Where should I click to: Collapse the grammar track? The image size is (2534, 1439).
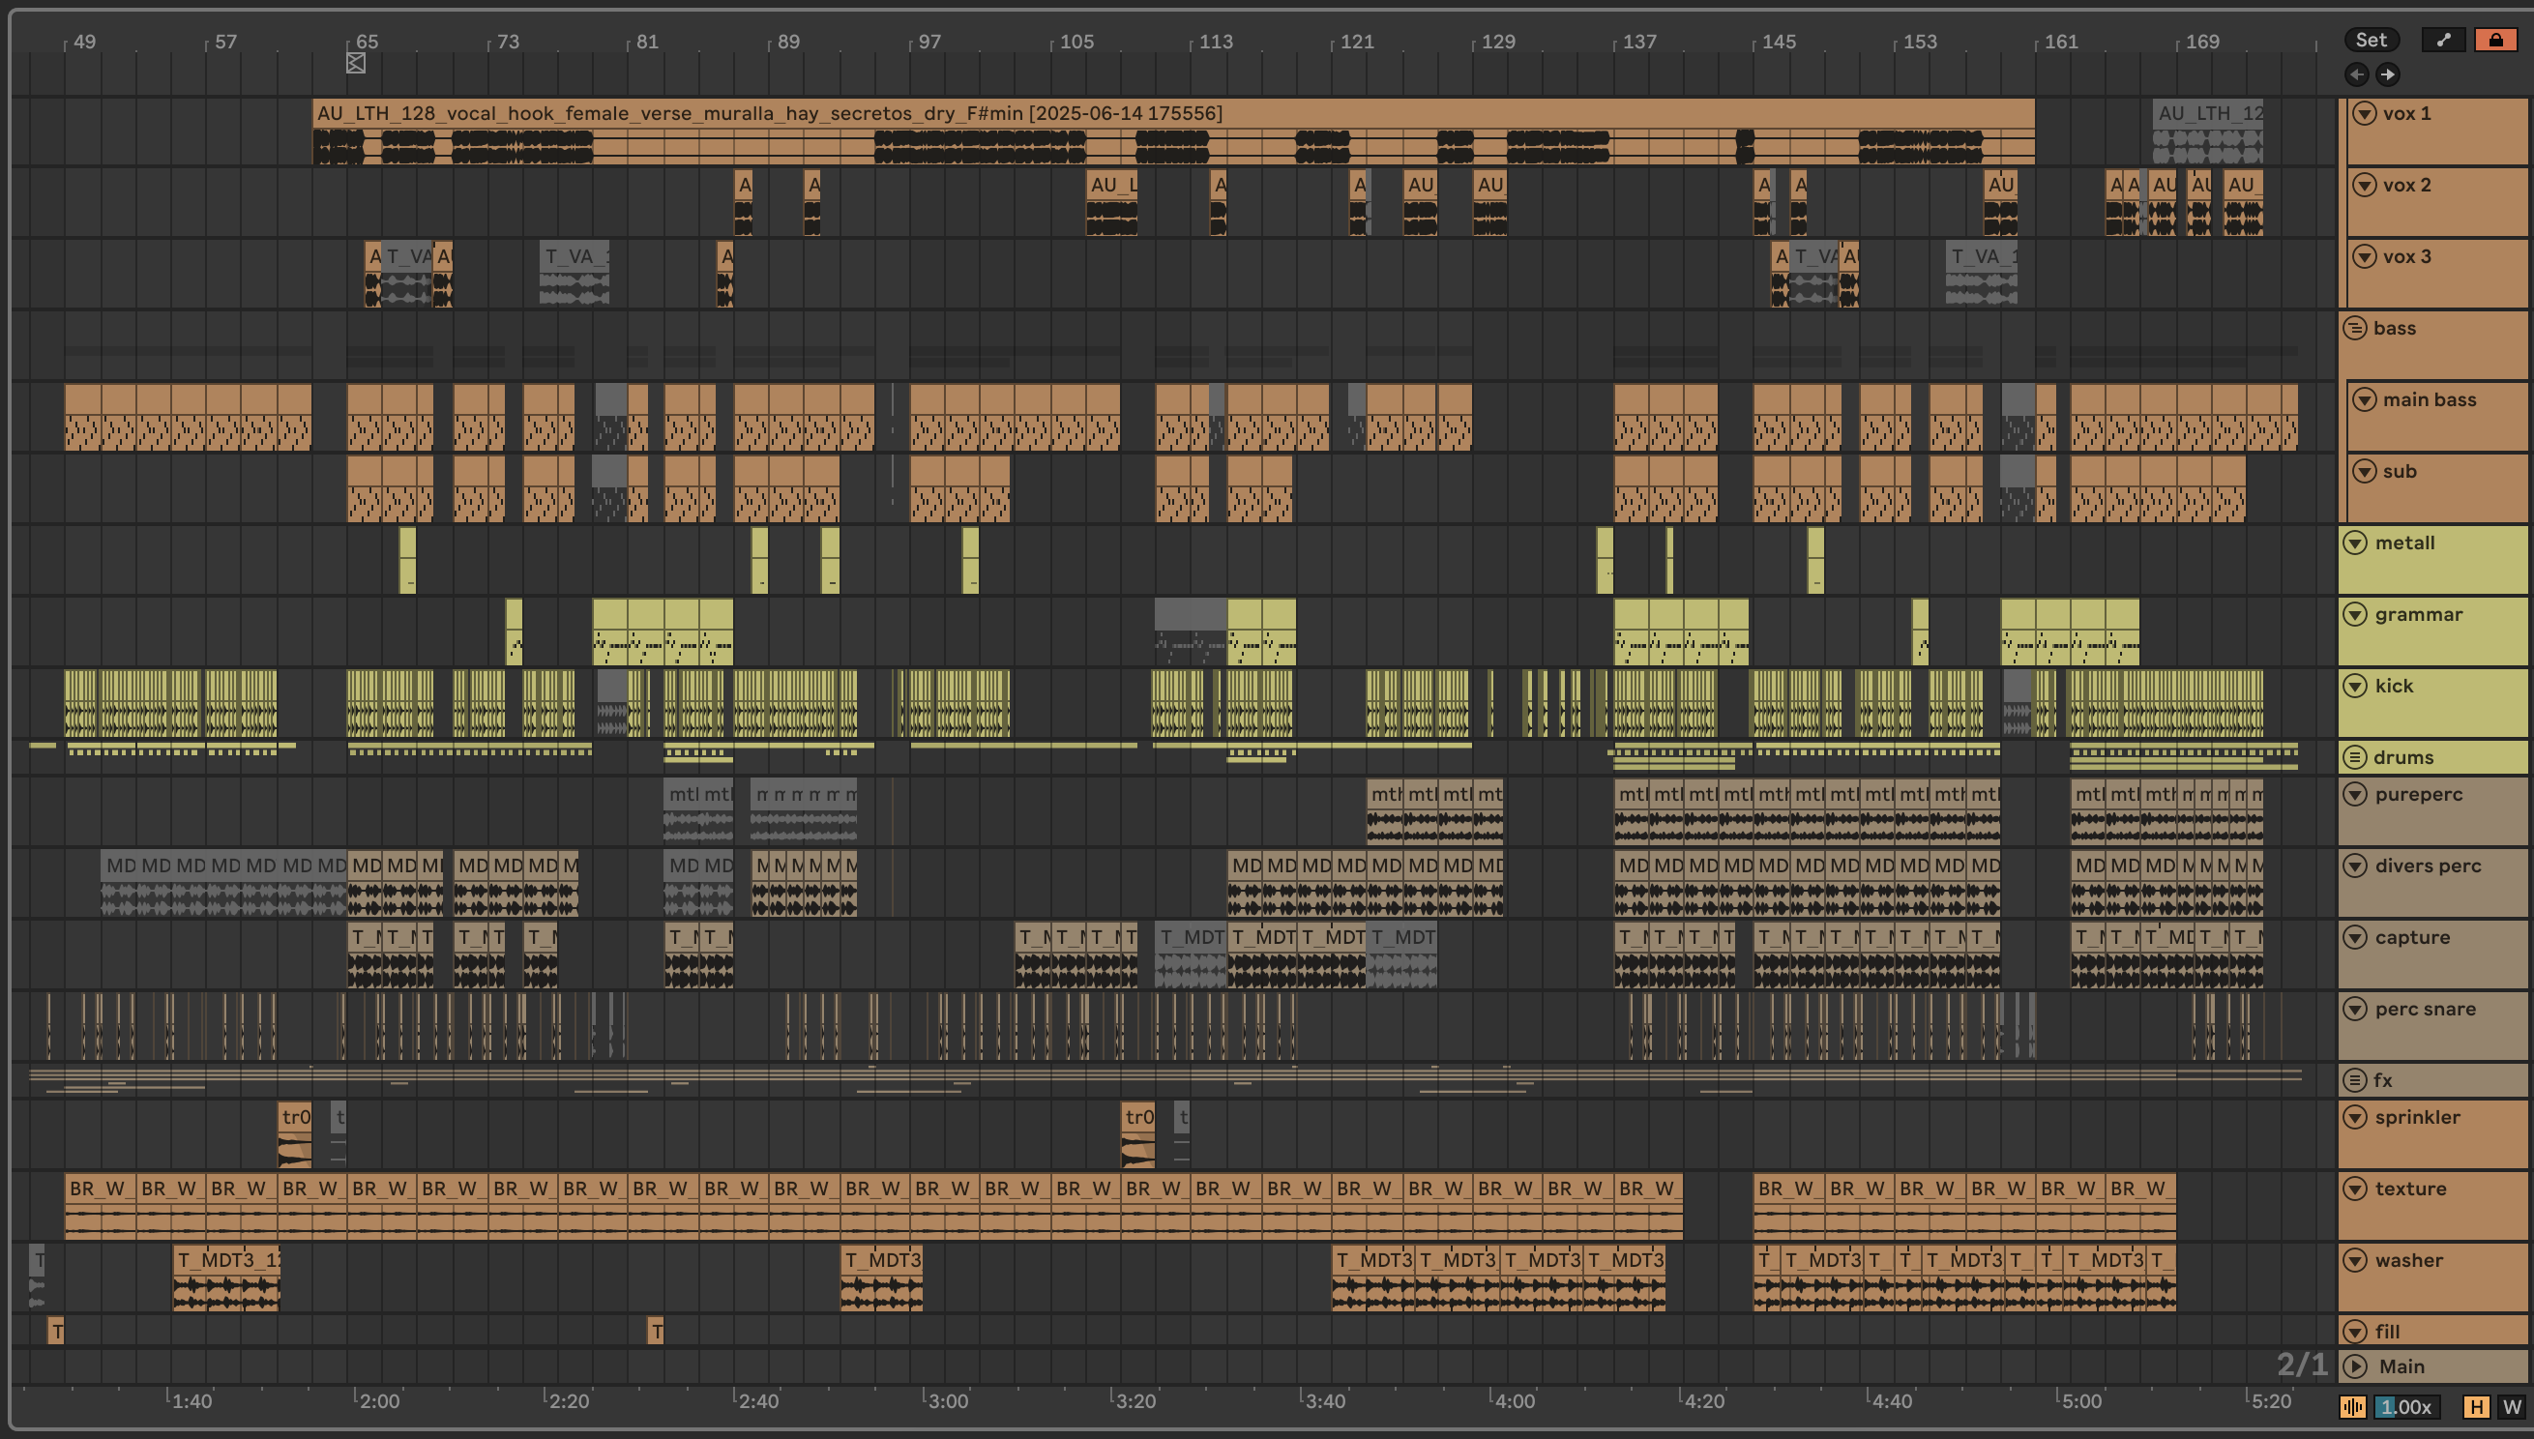[2355, 615]
